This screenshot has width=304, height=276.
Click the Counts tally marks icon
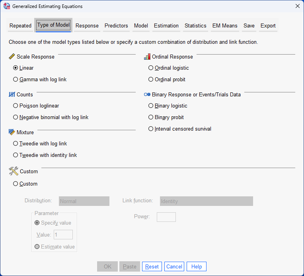pyautogui.click(x=12, y=94)
